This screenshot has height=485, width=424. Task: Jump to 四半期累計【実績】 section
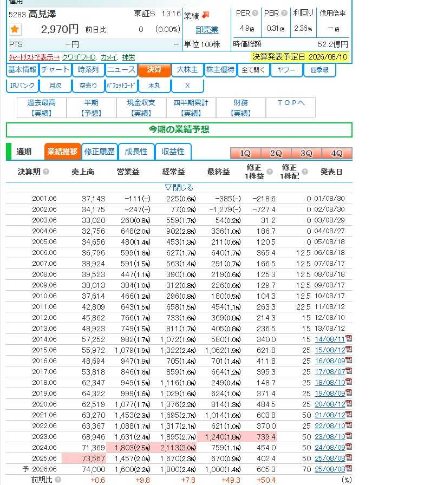191,108
